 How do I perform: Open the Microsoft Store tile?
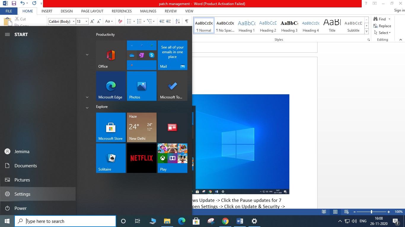pos(111,127)
